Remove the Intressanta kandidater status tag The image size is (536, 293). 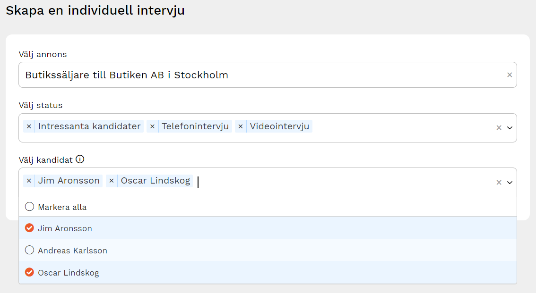[x=29, y=126]
